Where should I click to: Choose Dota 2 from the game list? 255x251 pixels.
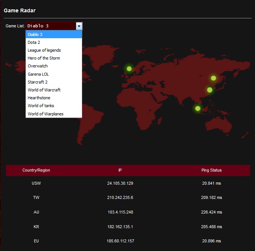[x=54, y=42]
